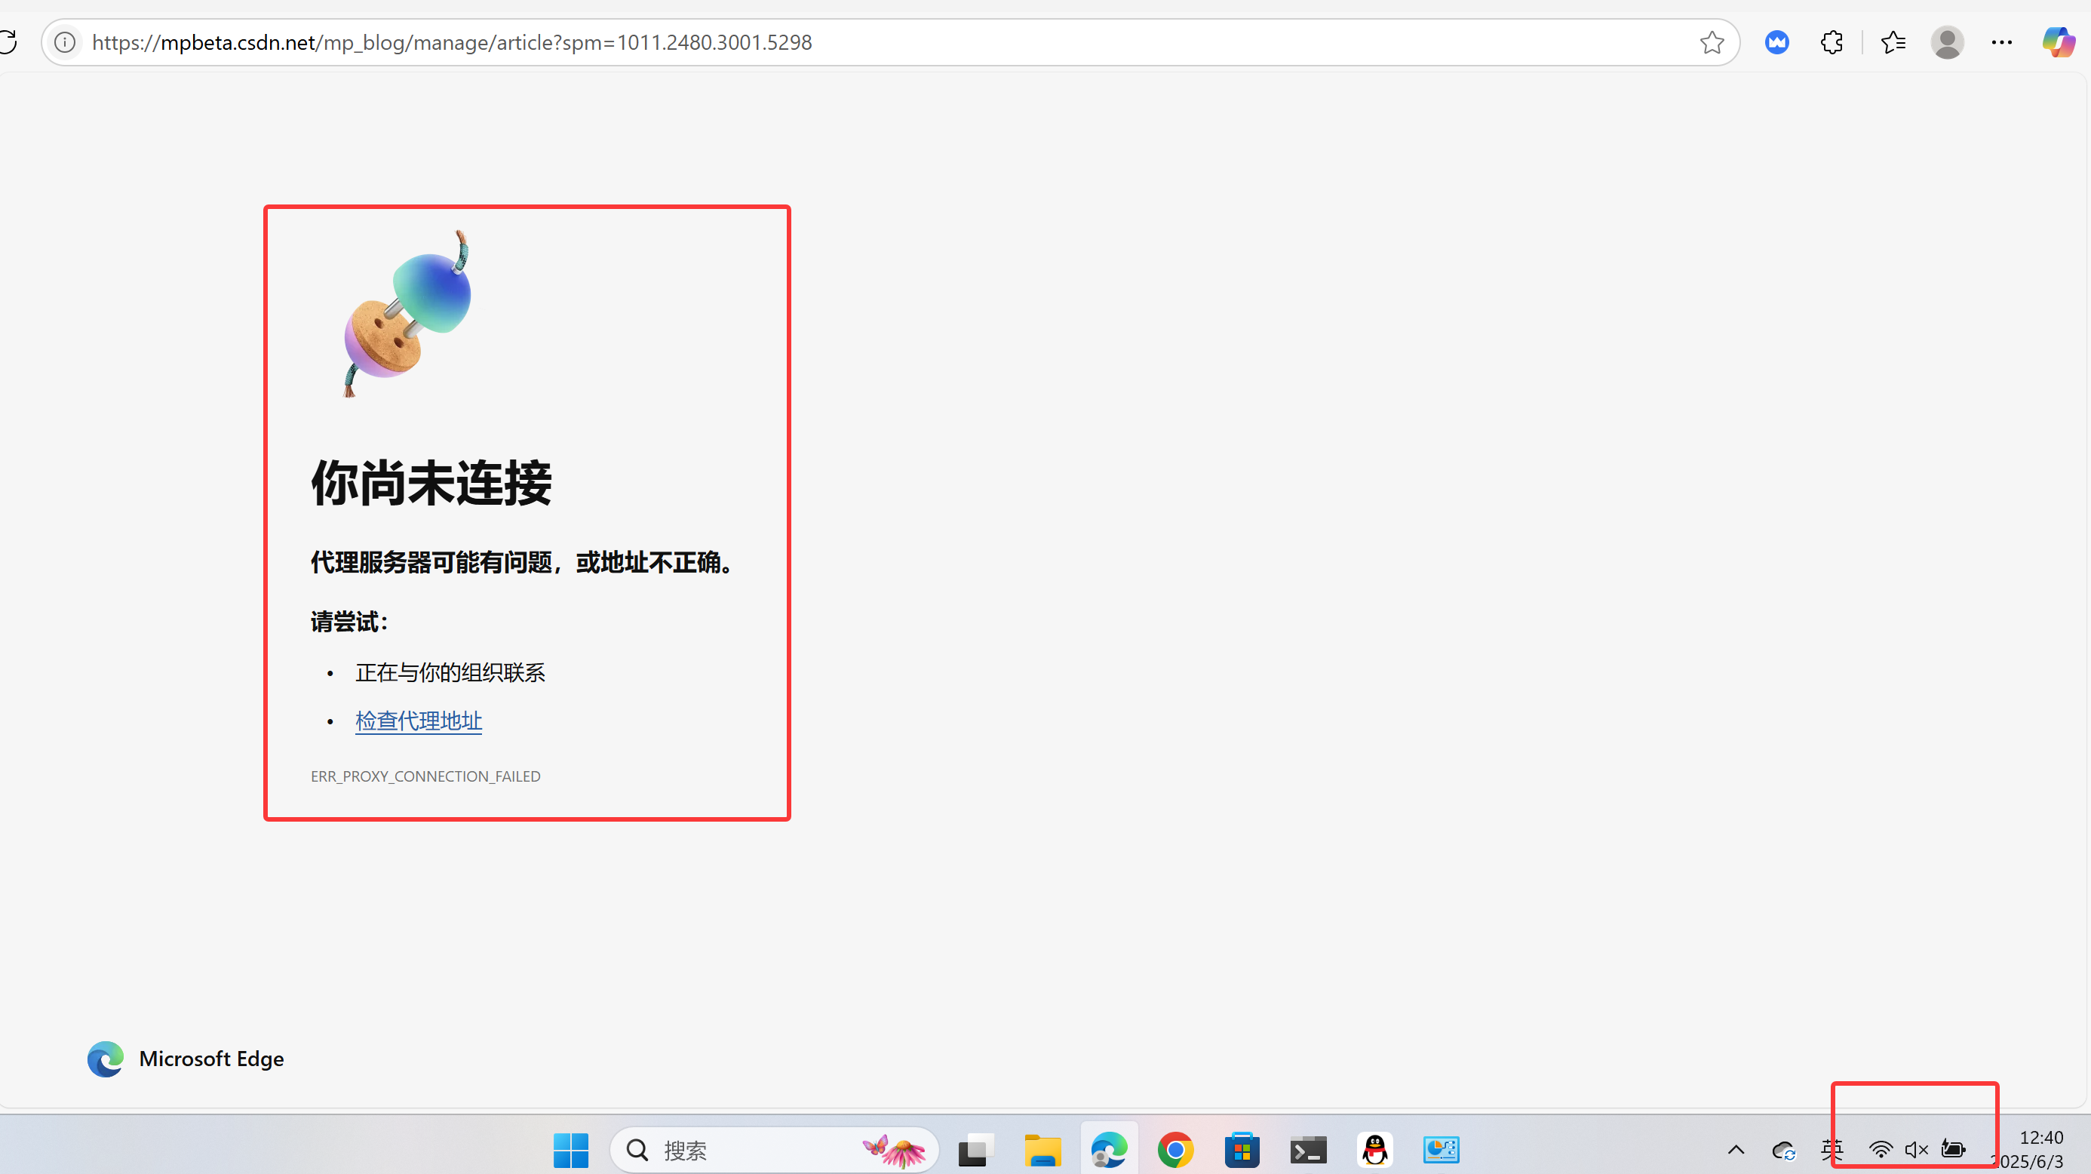View site information via the address bar info icon
The image size is (2091, 1174).
(x=64, y=42)
